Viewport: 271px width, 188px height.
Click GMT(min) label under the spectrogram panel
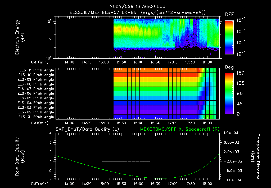coord(40,62)
